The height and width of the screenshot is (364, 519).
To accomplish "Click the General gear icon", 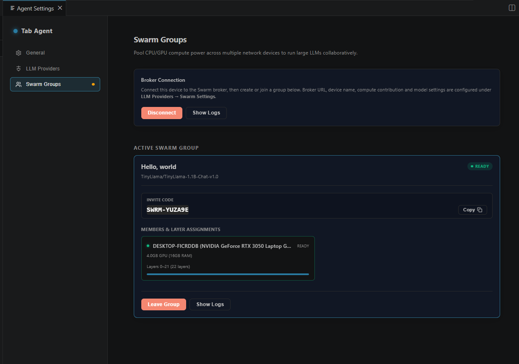I will (18, 53).
